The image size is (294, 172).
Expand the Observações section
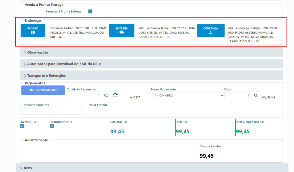(37, 52)
